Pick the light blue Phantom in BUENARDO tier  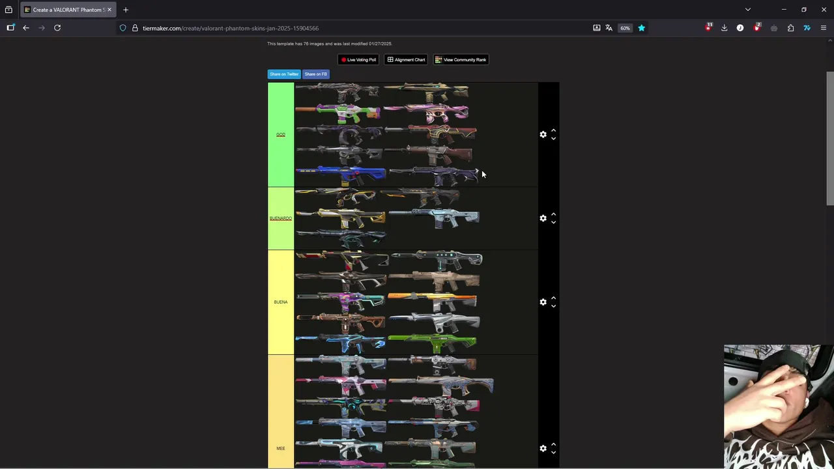coord(434,218)
